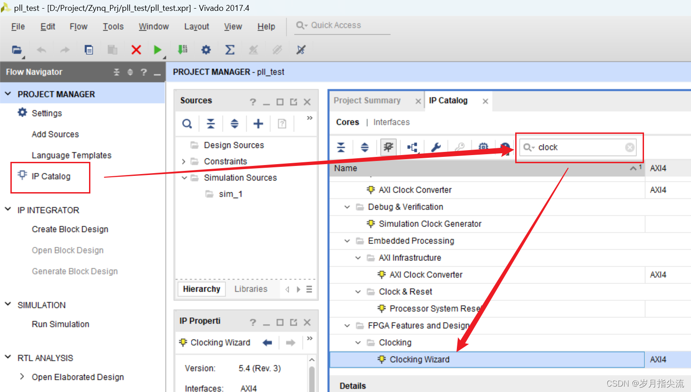Screen dimensions: 691x392
Task: Open IP Catalog in Flow Navigator
Action: point(51,176)
